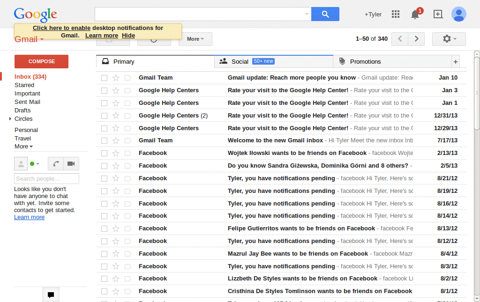This screenshot has width=480, height=302.
Task: Star the Lizzbeth De Styles email
Action: tap(116, 279)
